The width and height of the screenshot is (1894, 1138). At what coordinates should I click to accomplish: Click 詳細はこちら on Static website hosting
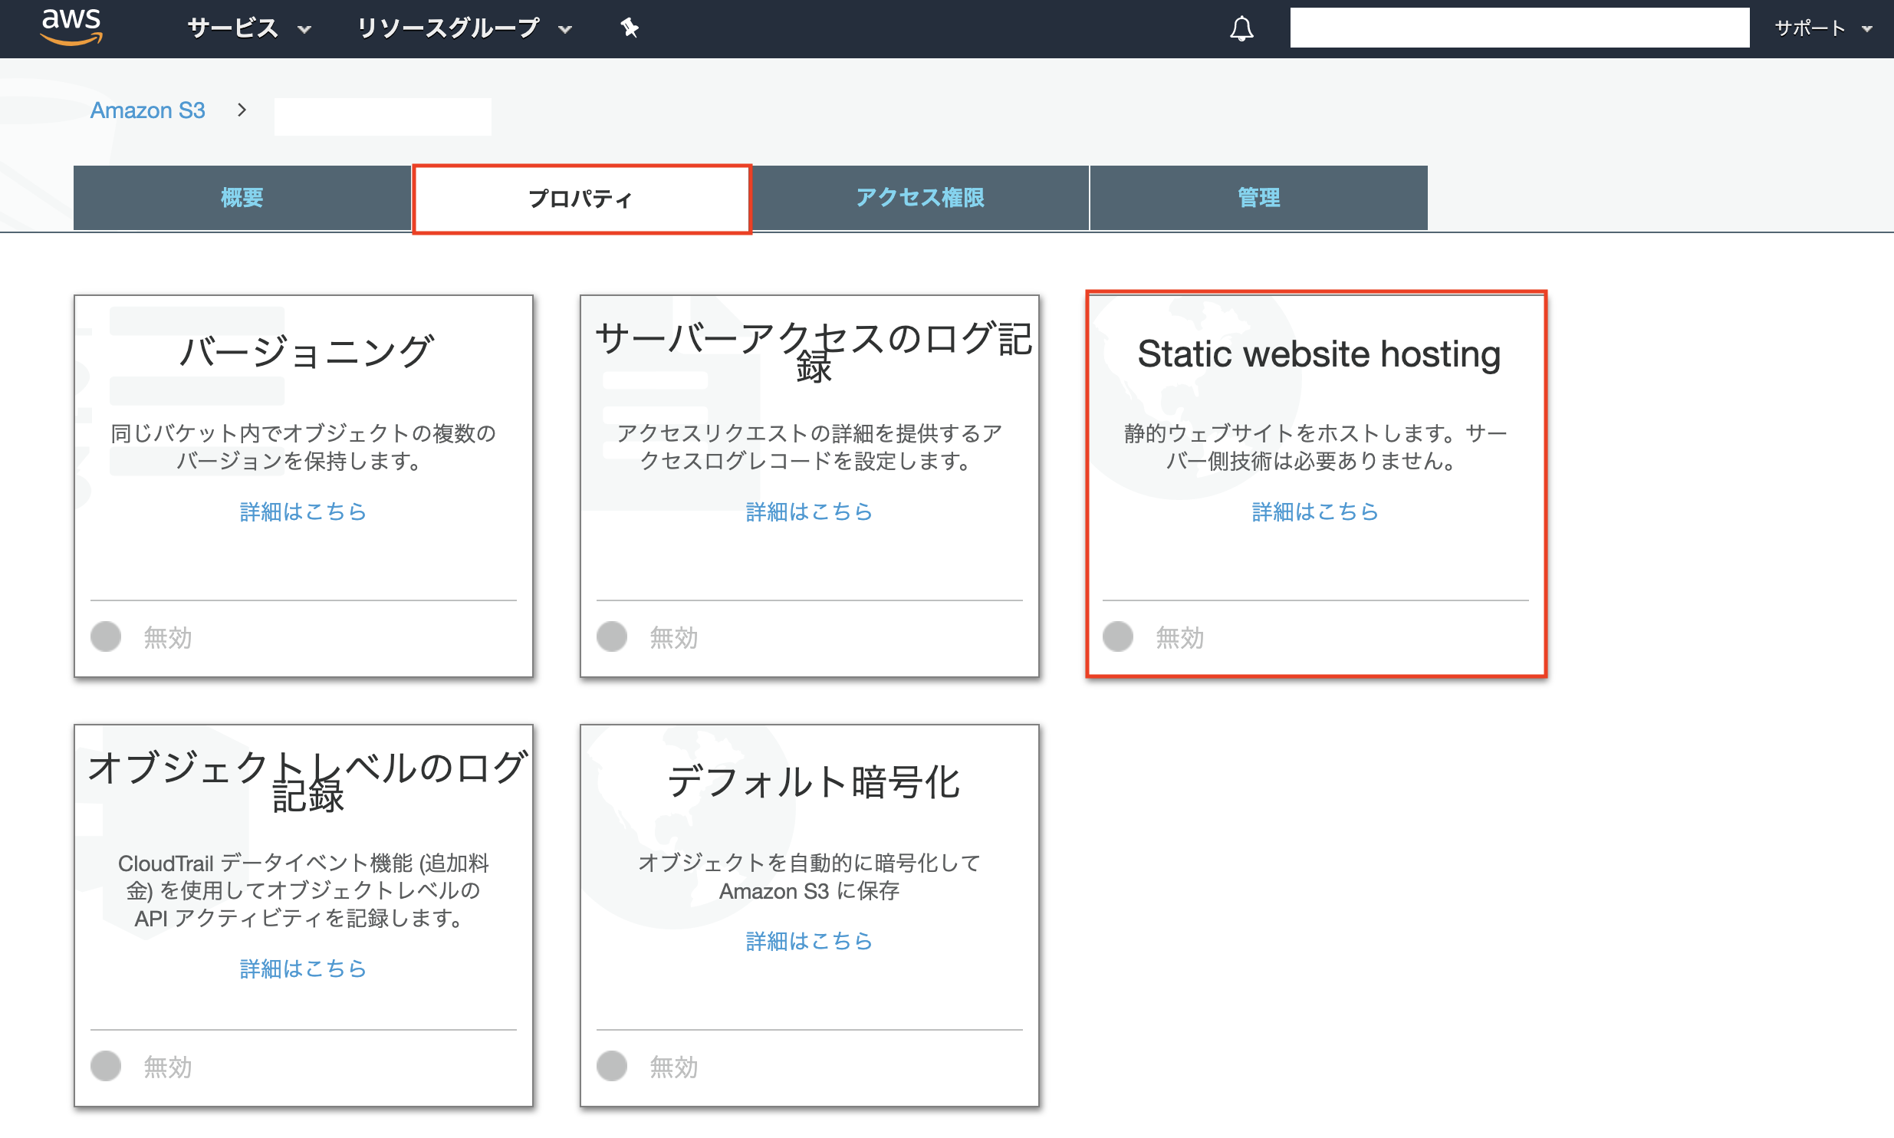[1314, 512]
